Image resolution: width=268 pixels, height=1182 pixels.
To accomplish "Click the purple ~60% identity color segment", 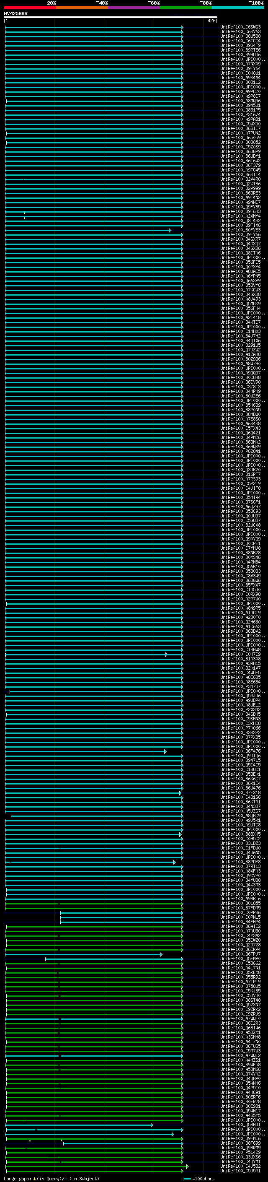I will coord(134,8).
